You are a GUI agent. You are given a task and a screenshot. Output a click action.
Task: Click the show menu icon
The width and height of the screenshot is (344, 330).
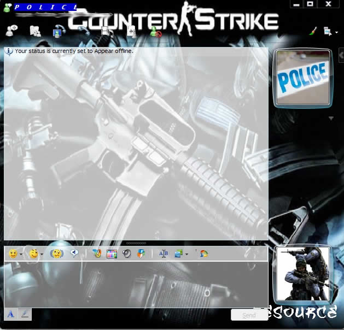point(328,31)
